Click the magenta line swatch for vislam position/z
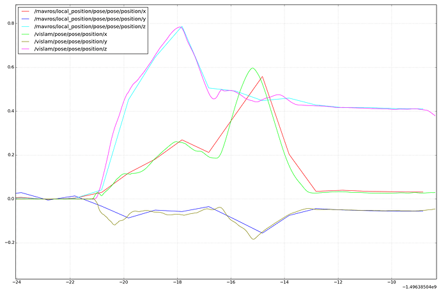441x295 pixels. point(26,49)
